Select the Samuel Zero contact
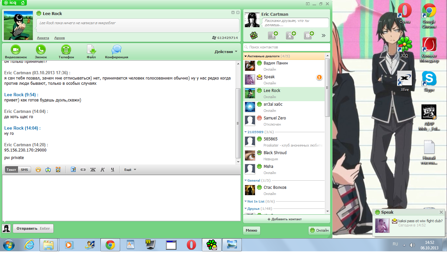This screenshot has width=447, height=268. click(x=284, y=121)
